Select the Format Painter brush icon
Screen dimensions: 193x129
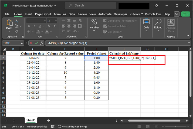[x=16, y=31]
